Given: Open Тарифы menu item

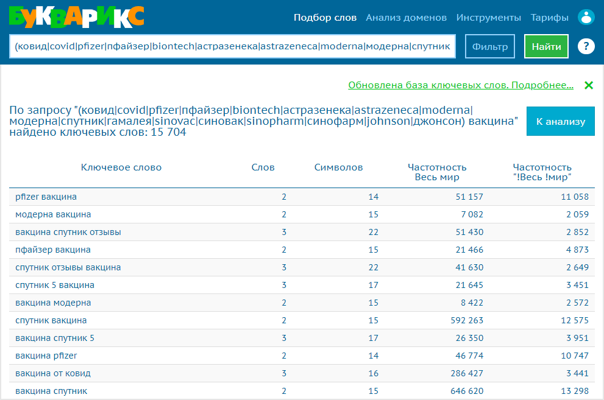Looking at the screenshot, I should (x=549, y=18).
